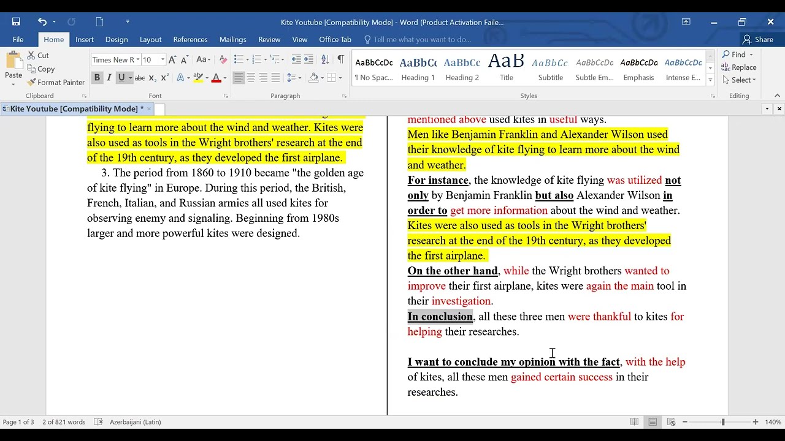This screenshot has height=441, width=785.
Task: Switch to the References tab
Action: 190,39
